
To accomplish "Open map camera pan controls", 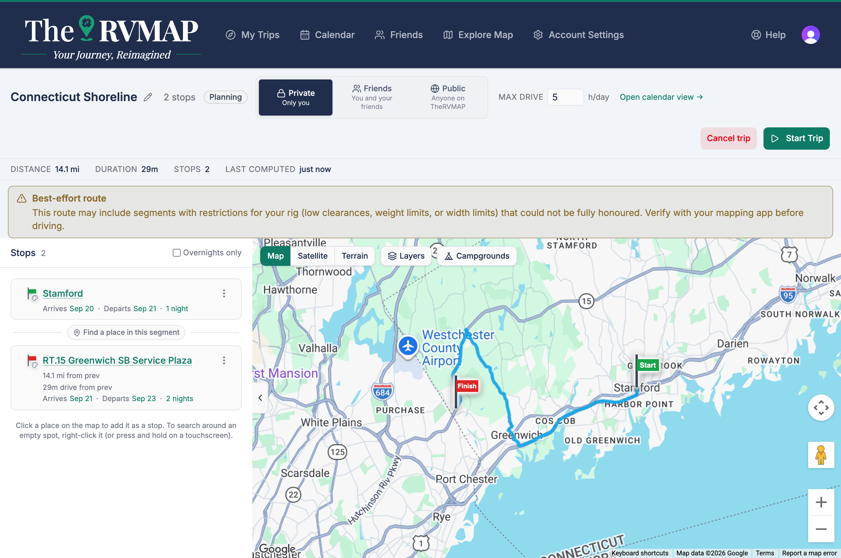I will [821, 408].
